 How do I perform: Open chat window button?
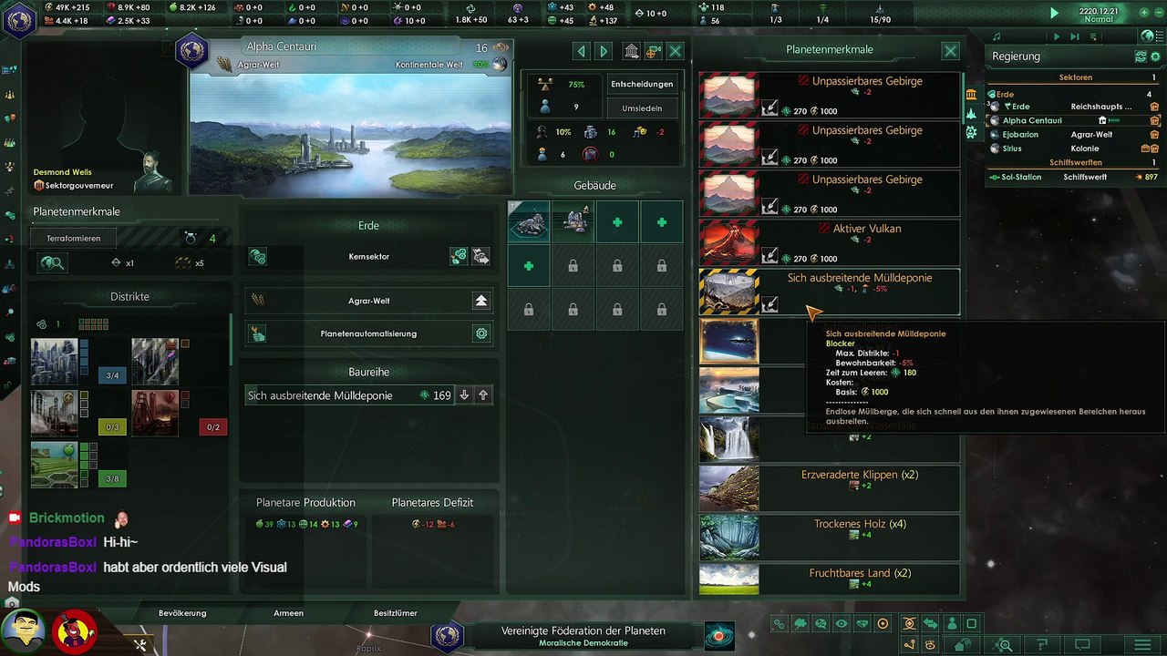pos(1083,645)
